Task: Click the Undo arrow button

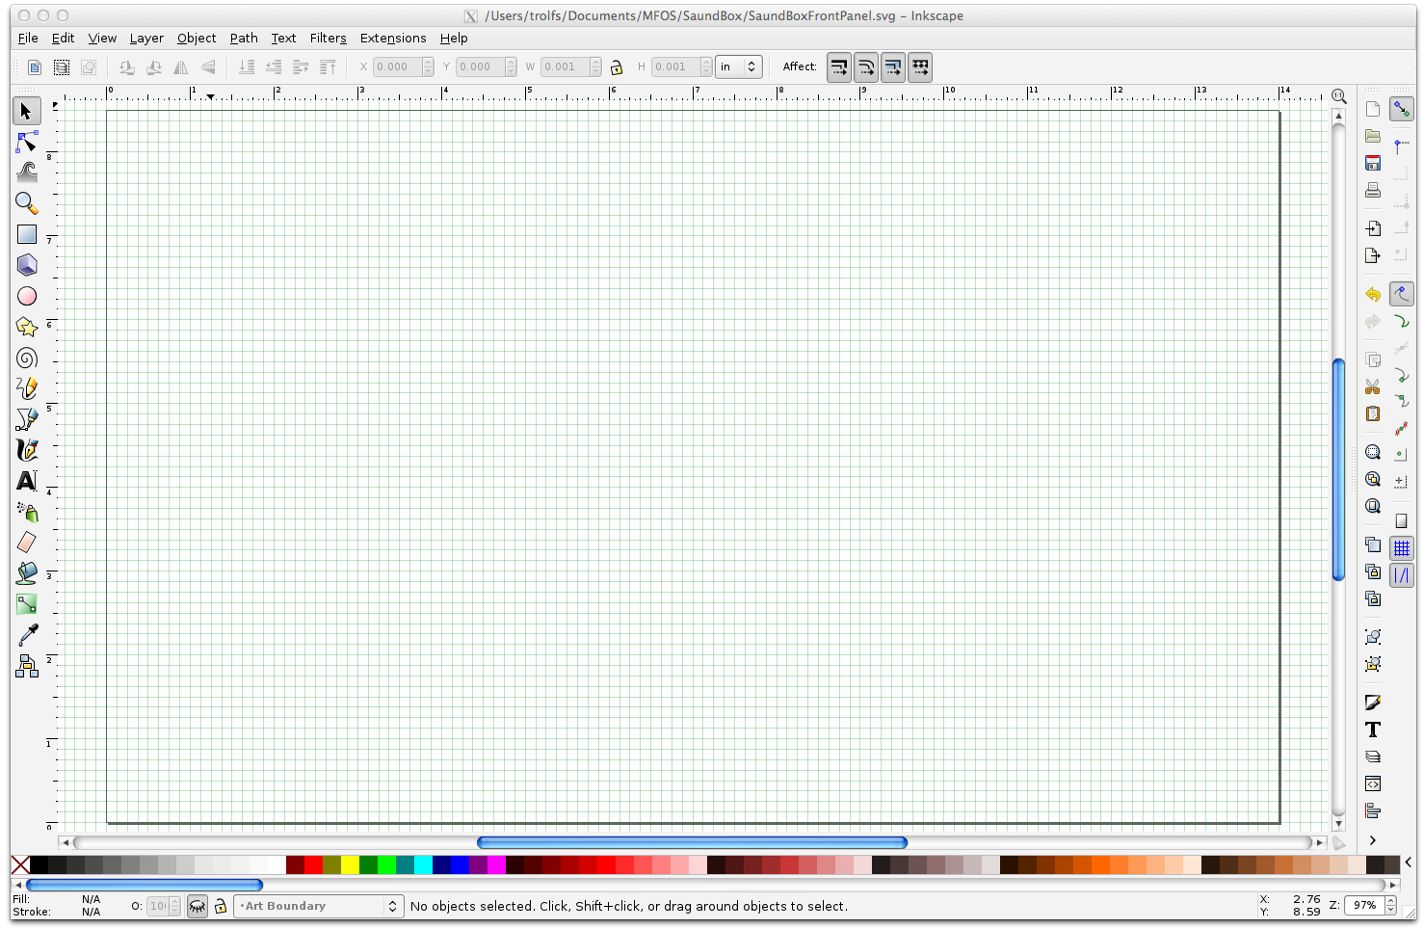Action: 1373,295
